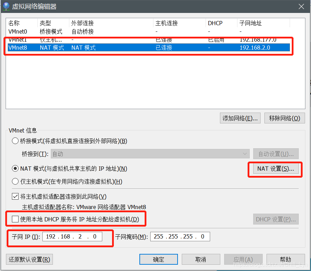Click the 应用(A) button

coord(243,259)
